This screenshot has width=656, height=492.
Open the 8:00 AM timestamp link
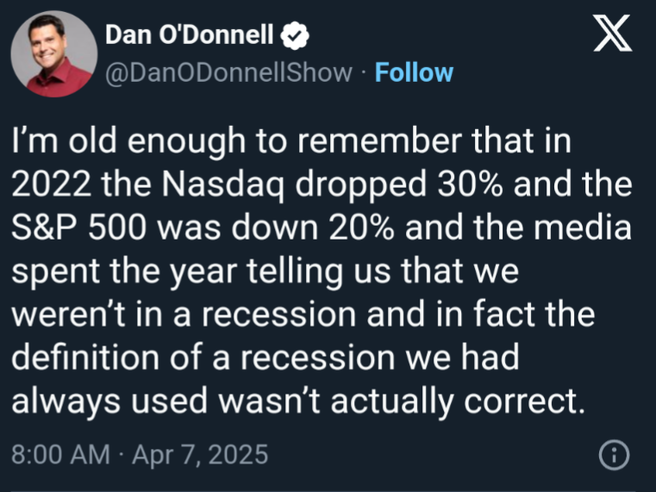click(x=60, y=454)
